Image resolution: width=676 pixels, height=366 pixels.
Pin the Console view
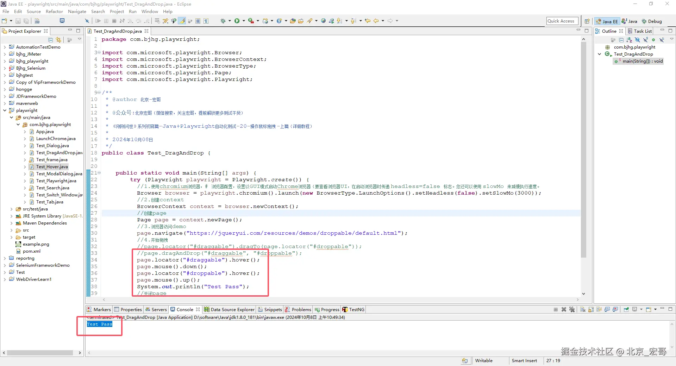click(626, 309)
